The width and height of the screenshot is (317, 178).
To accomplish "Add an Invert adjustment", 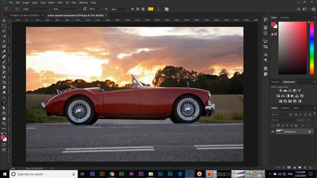I will point(281,101).
